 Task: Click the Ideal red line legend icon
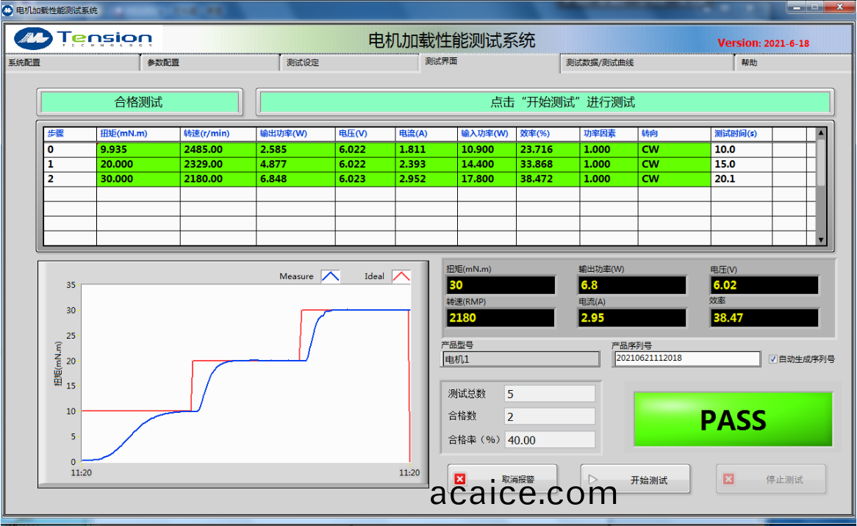pos(401,277)
